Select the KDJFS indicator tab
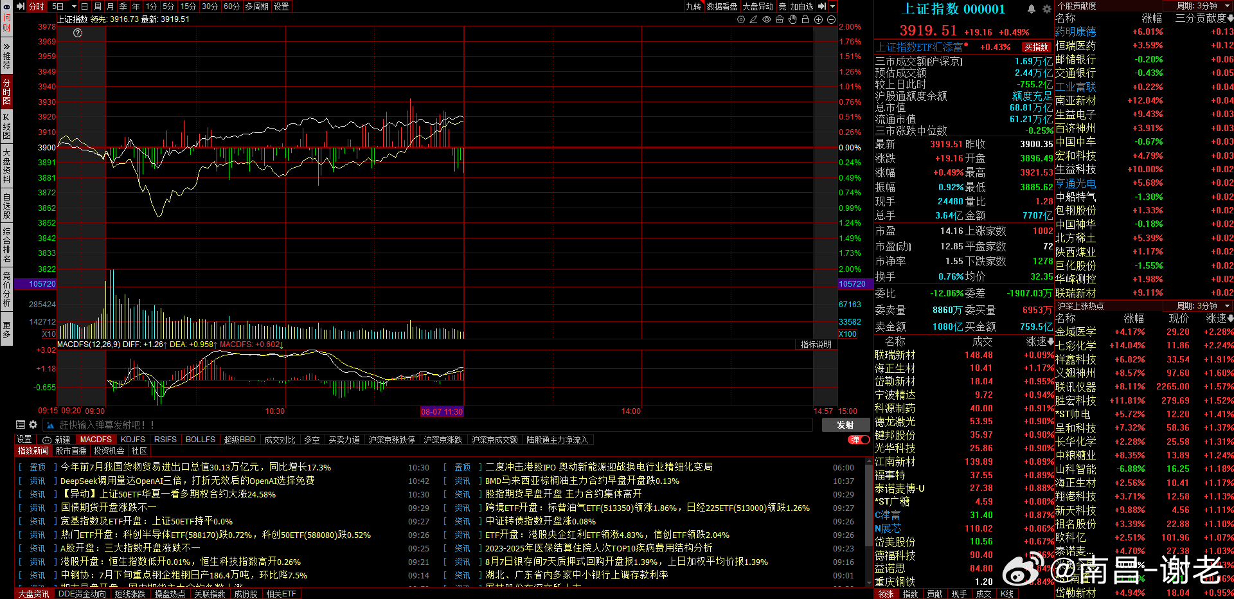 pyautogui.click(x=133, y=440)
